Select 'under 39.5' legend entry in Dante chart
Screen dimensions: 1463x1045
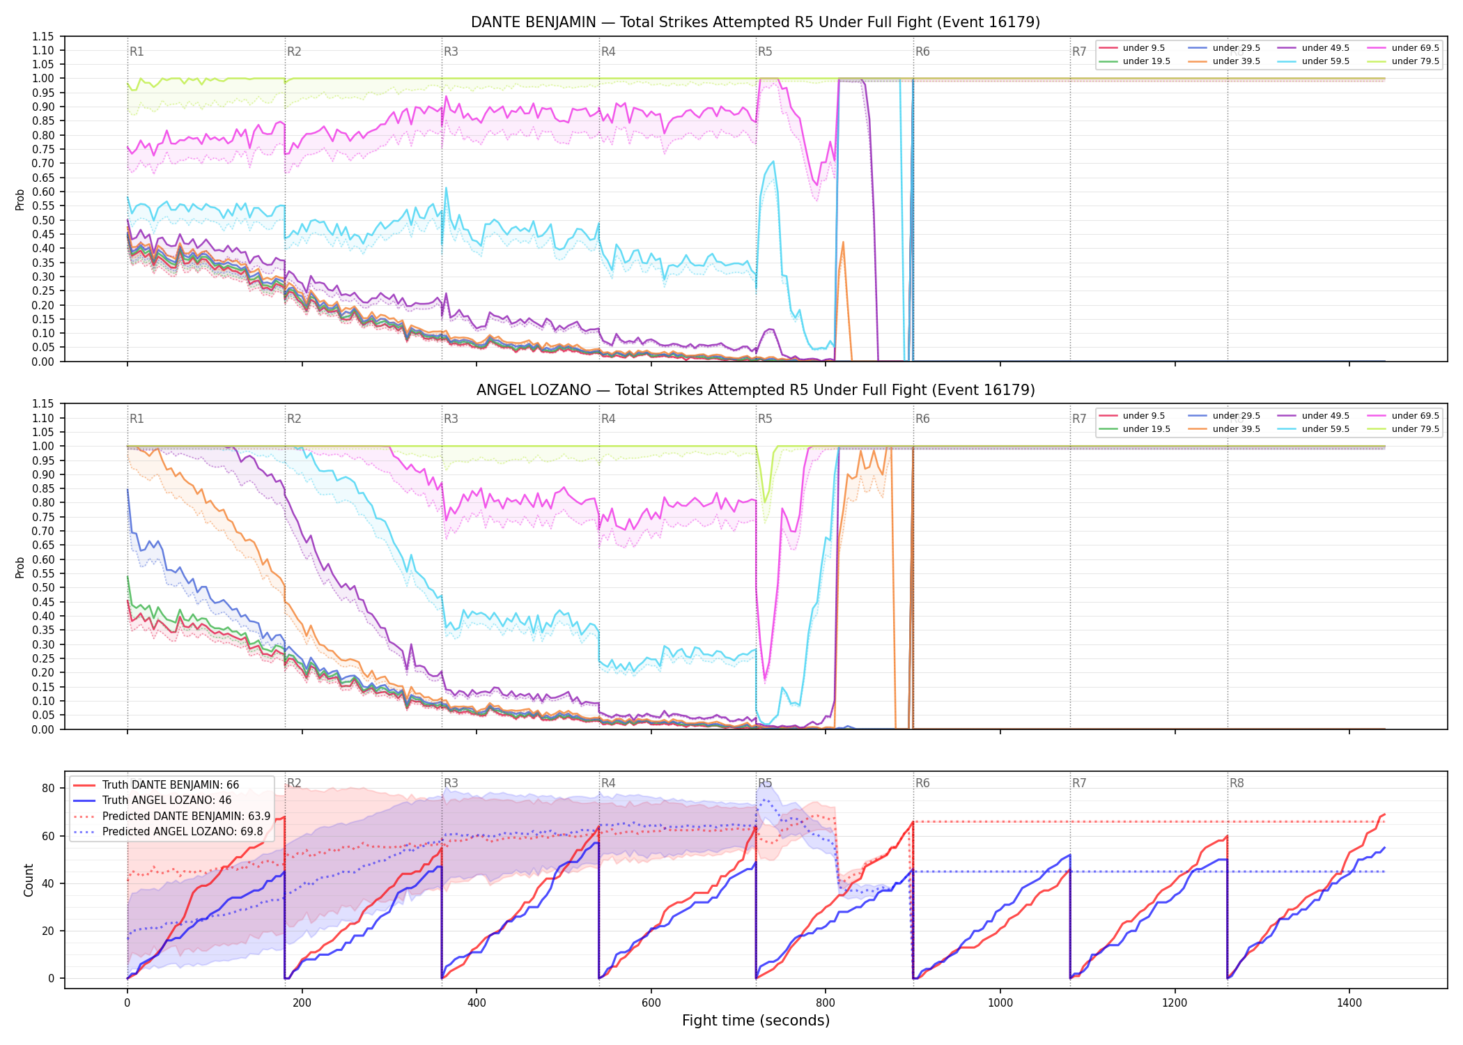click(x=1224, y=61)
